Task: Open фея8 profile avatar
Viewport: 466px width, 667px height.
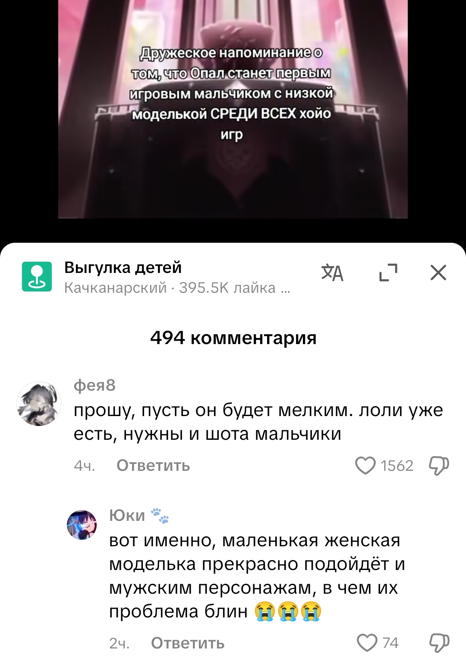Action: (39, 404)
